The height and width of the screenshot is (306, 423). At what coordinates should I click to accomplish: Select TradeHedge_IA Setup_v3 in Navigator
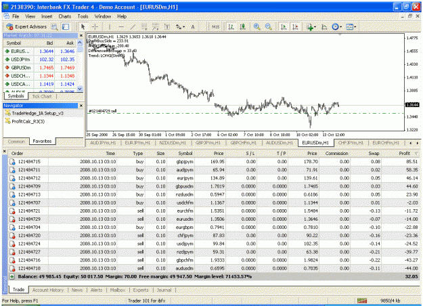click(x=37, y=113)
